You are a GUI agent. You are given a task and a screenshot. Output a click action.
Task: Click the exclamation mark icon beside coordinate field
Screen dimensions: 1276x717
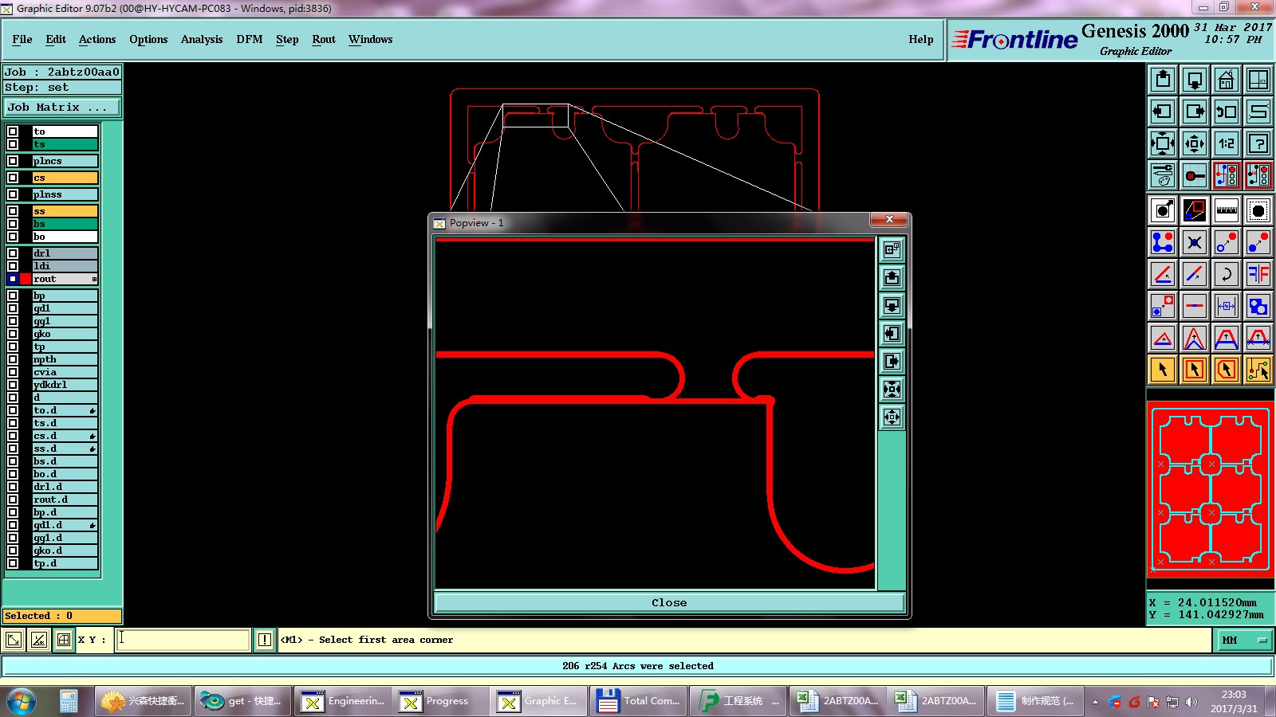[265, 640]
